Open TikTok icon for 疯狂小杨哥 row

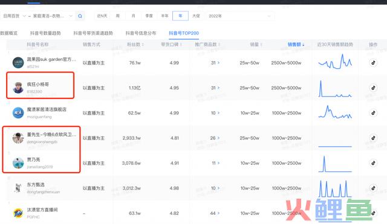click(x=373, y=88)
